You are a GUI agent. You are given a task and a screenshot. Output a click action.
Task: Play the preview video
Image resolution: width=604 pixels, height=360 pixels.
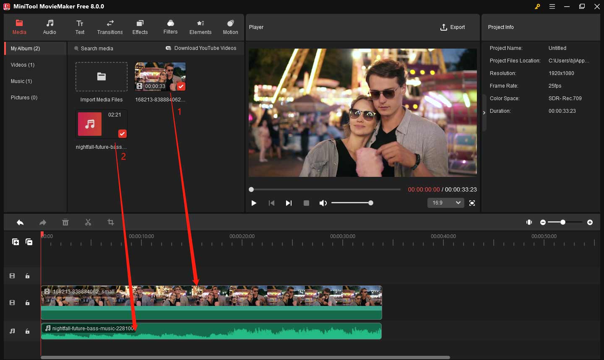pyautogui.click(x=254, y=203)
